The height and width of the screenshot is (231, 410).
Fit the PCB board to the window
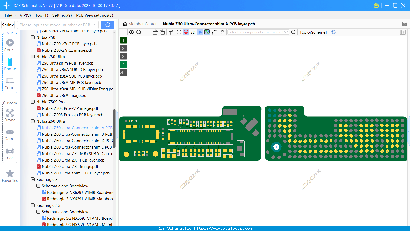click(x=147, y=32)
